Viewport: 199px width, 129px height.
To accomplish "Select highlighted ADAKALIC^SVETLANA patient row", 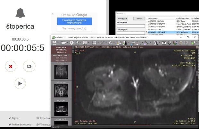I will (x=172, y=32).
